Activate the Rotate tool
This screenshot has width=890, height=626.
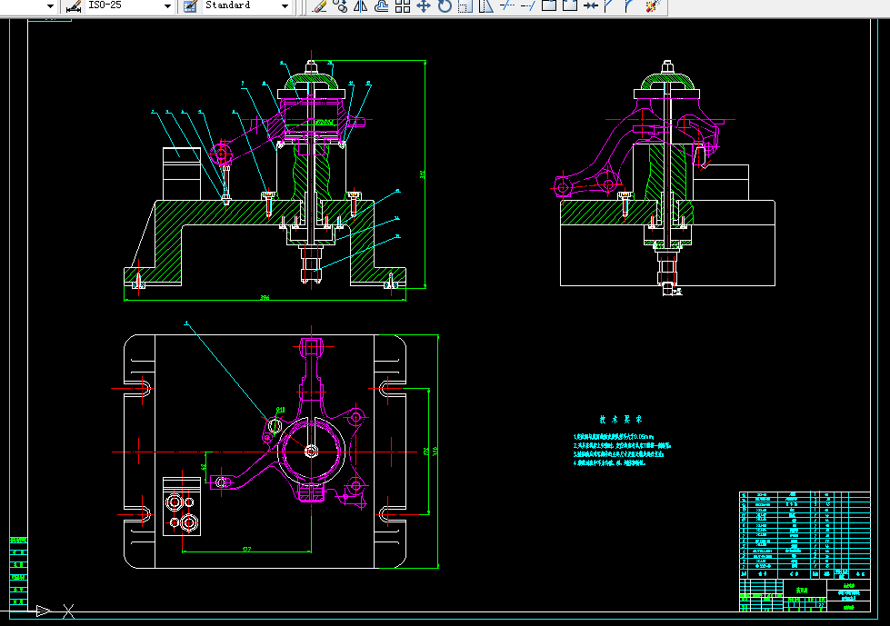(445, 6)
